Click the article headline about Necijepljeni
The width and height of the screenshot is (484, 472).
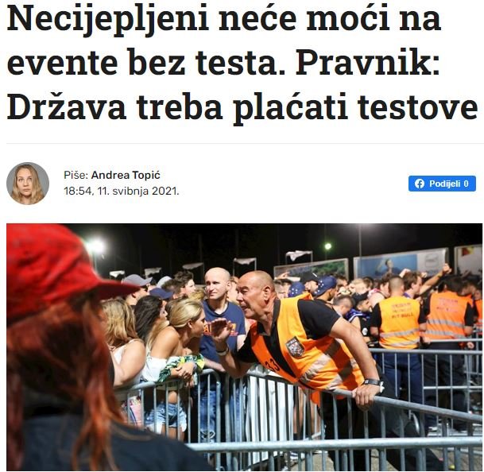(242, 63)
